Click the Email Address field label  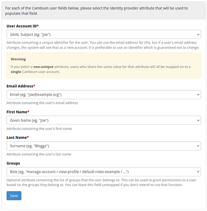(21, 86)
